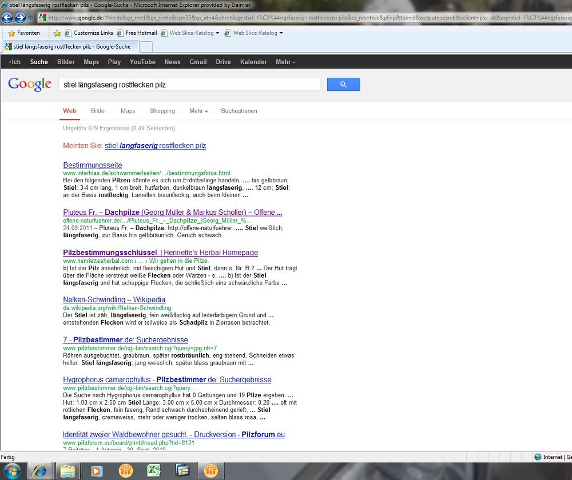Screen dimensions: 572x480
Task: Open Windows Media Player from taskbar
Action: pyautogui.click(x=97, y=470)
